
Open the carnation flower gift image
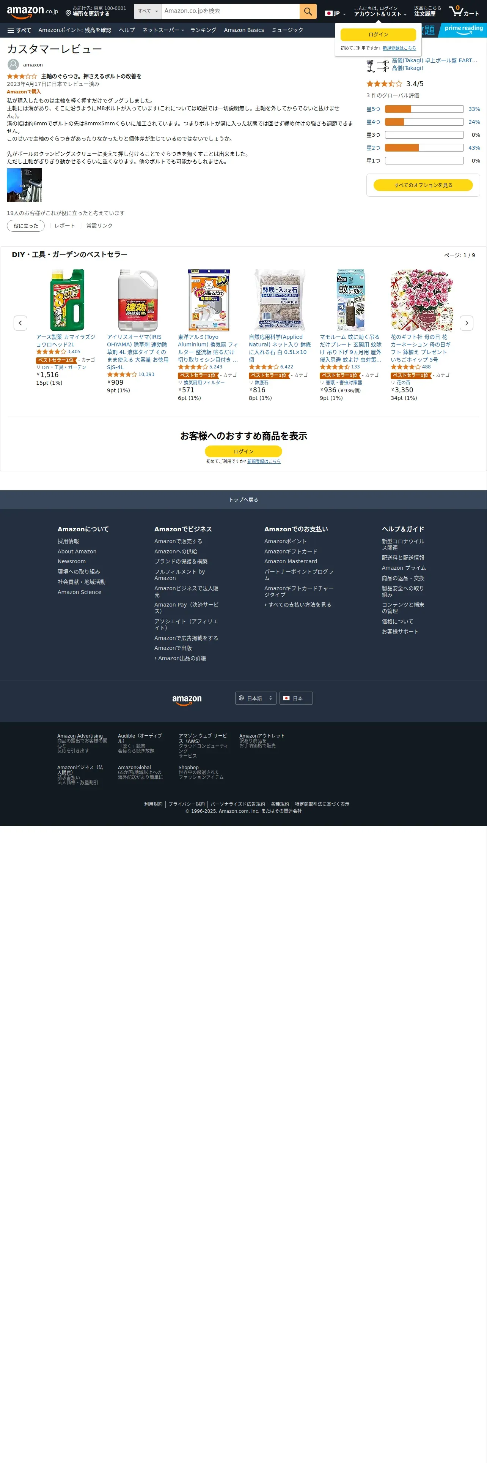tap(421, 300)
